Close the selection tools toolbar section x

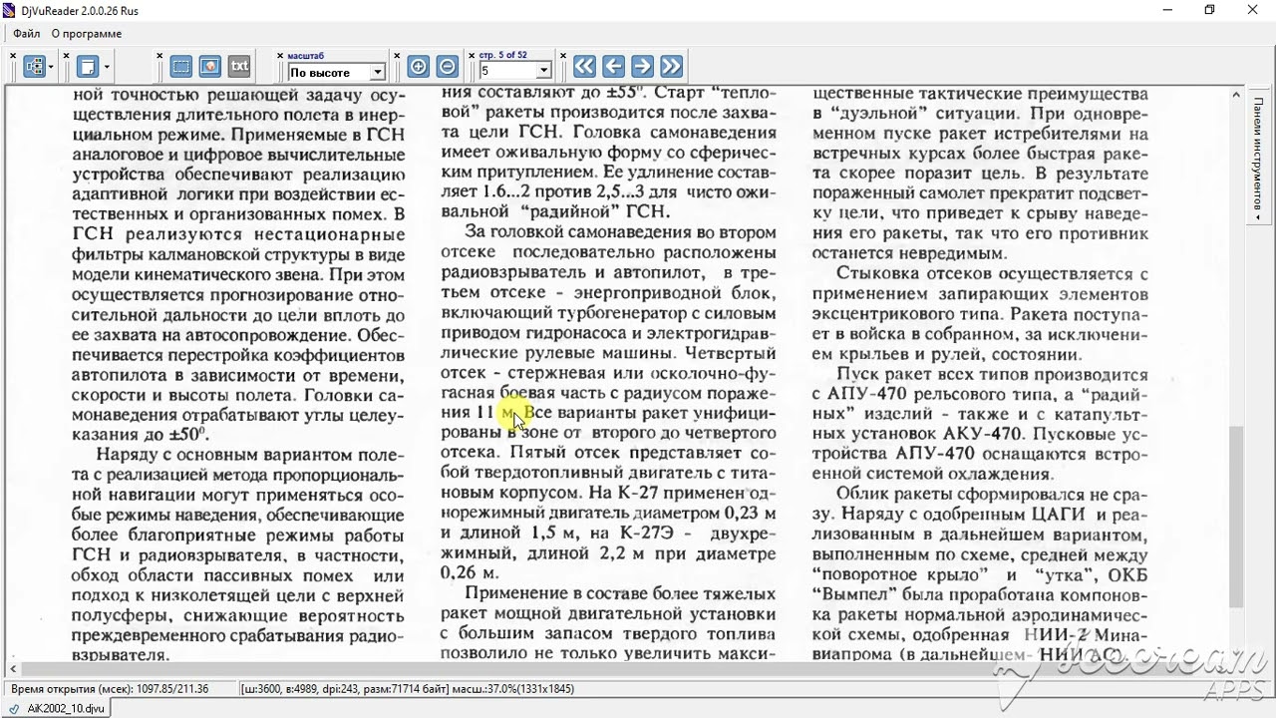coord(159,56)
